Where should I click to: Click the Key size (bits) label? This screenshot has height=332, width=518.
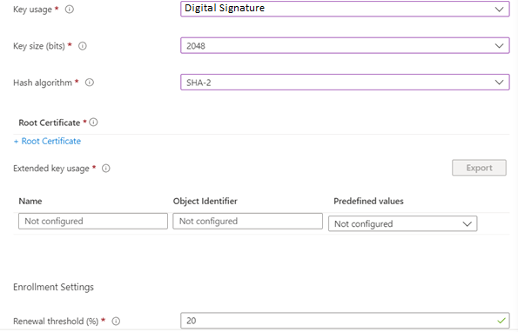pos(39,46)
